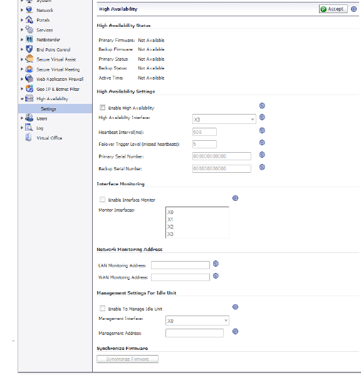Open Web Application Firewall menu item

[x=60, y=79]
